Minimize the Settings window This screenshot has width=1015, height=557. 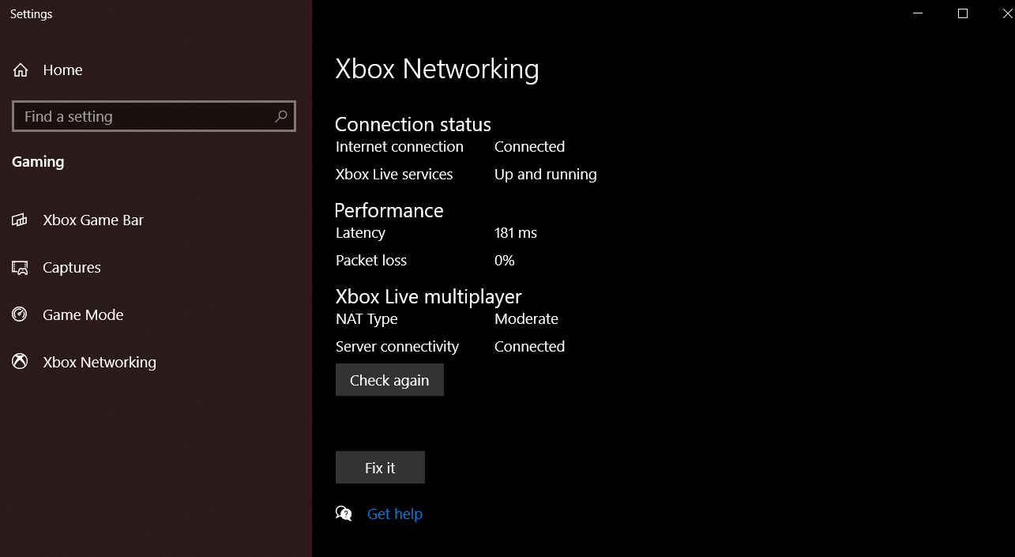[x=917, y=13]
